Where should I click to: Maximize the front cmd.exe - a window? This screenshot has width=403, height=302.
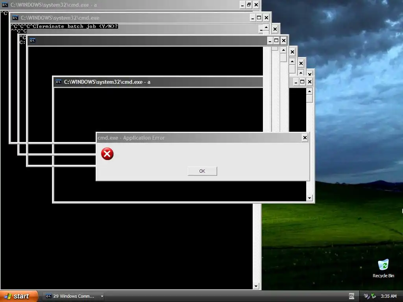303,82
